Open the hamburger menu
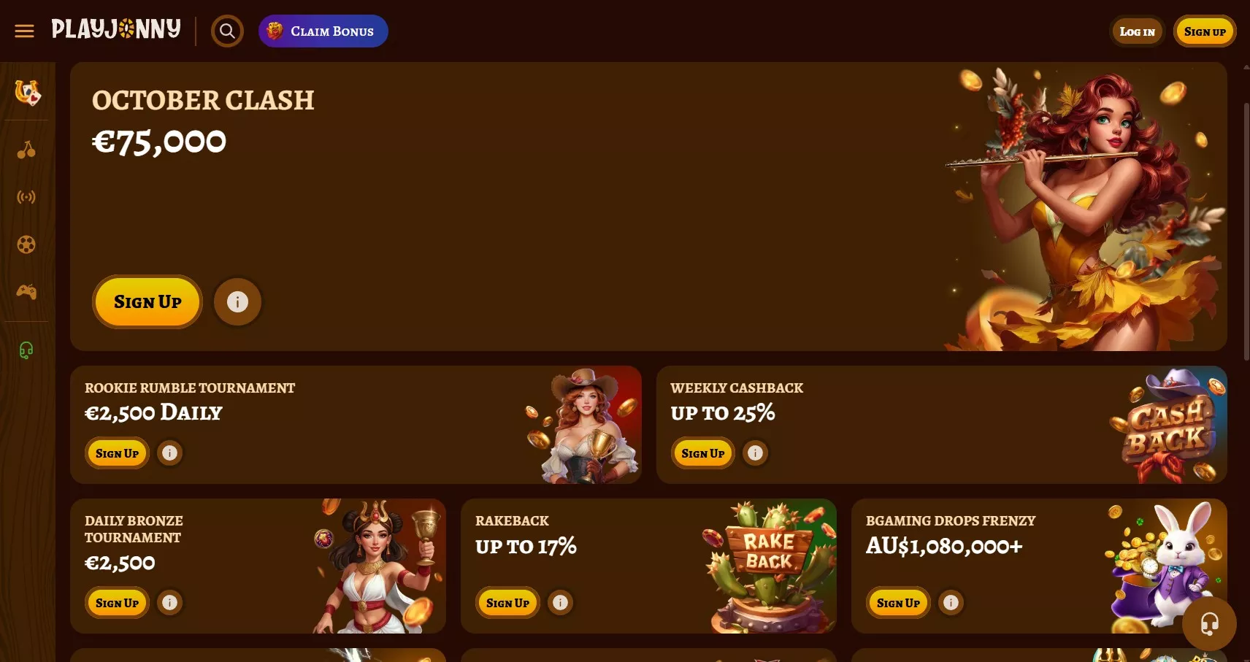Viewport: 1250px width, 662px height. point(25,31)
